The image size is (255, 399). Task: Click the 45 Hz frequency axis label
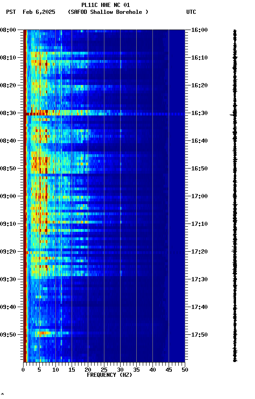169,370
